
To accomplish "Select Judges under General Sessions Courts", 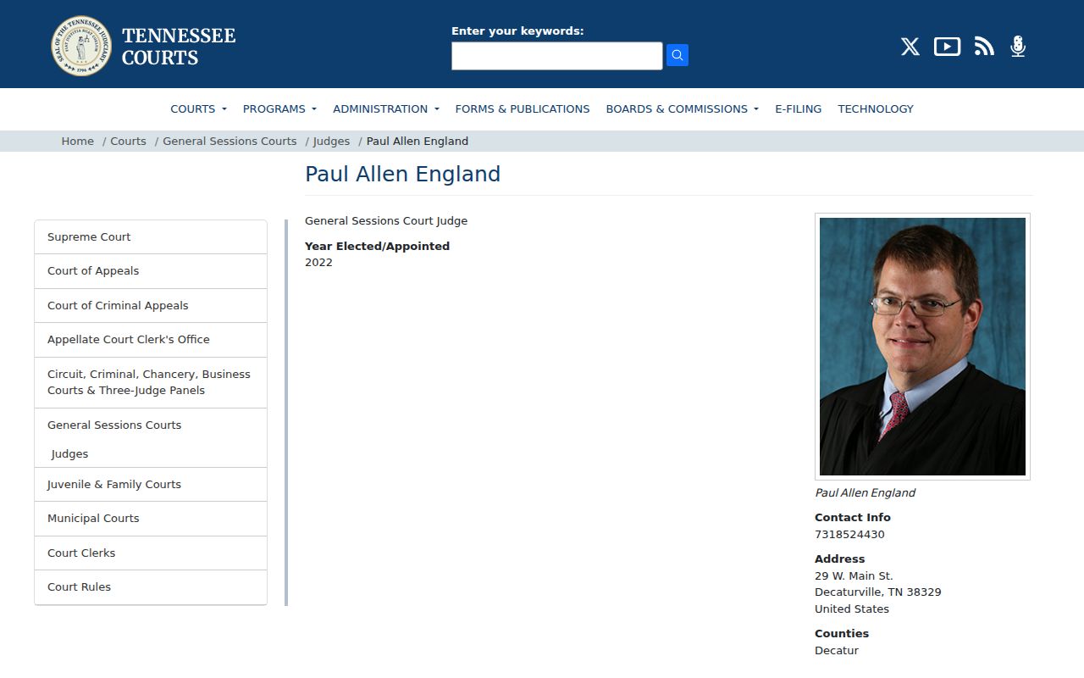I will point(69,454).
